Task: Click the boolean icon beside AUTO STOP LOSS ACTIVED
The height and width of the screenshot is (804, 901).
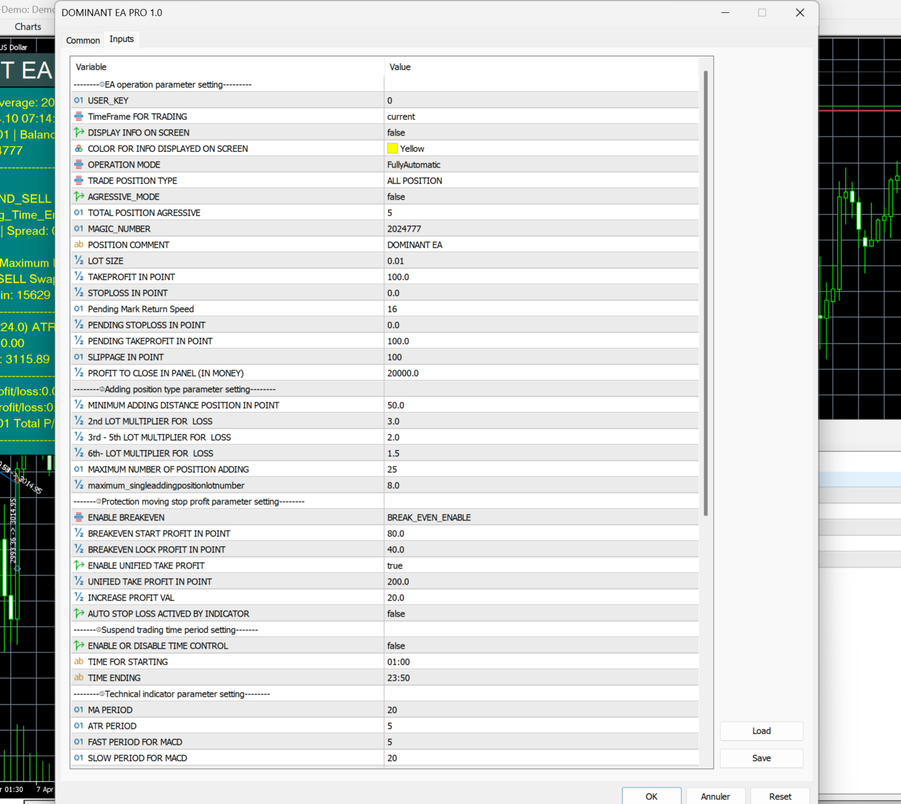Action: tap(79, 613)
